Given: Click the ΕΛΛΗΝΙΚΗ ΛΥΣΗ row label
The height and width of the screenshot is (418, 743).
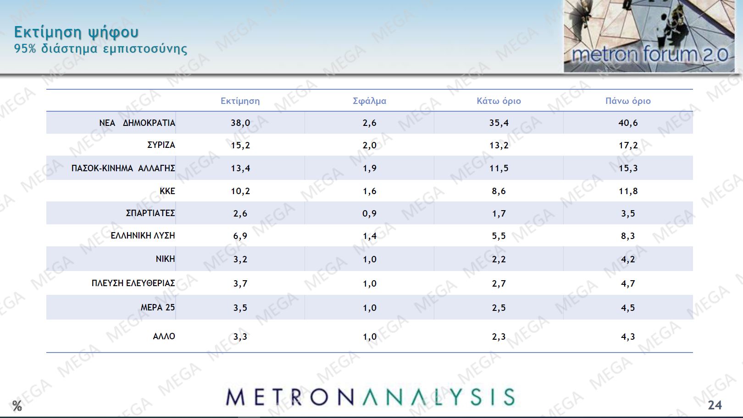Looking at the screenshot, I should pos(143,235).
